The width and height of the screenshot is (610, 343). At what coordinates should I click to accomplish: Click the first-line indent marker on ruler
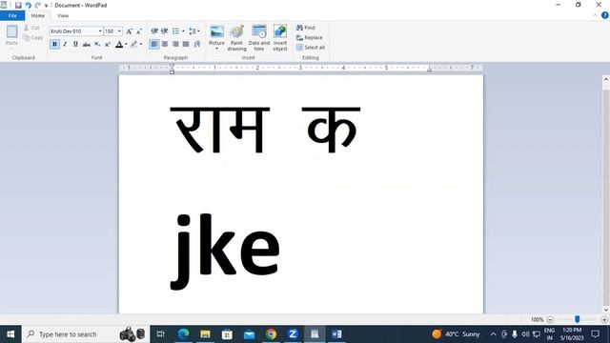pos(172,66)
